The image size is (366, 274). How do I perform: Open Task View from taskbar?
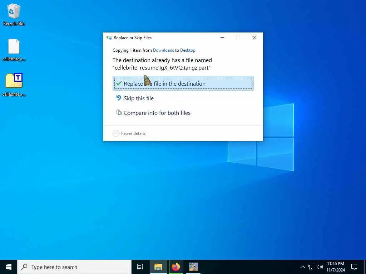tap(140, 267)
